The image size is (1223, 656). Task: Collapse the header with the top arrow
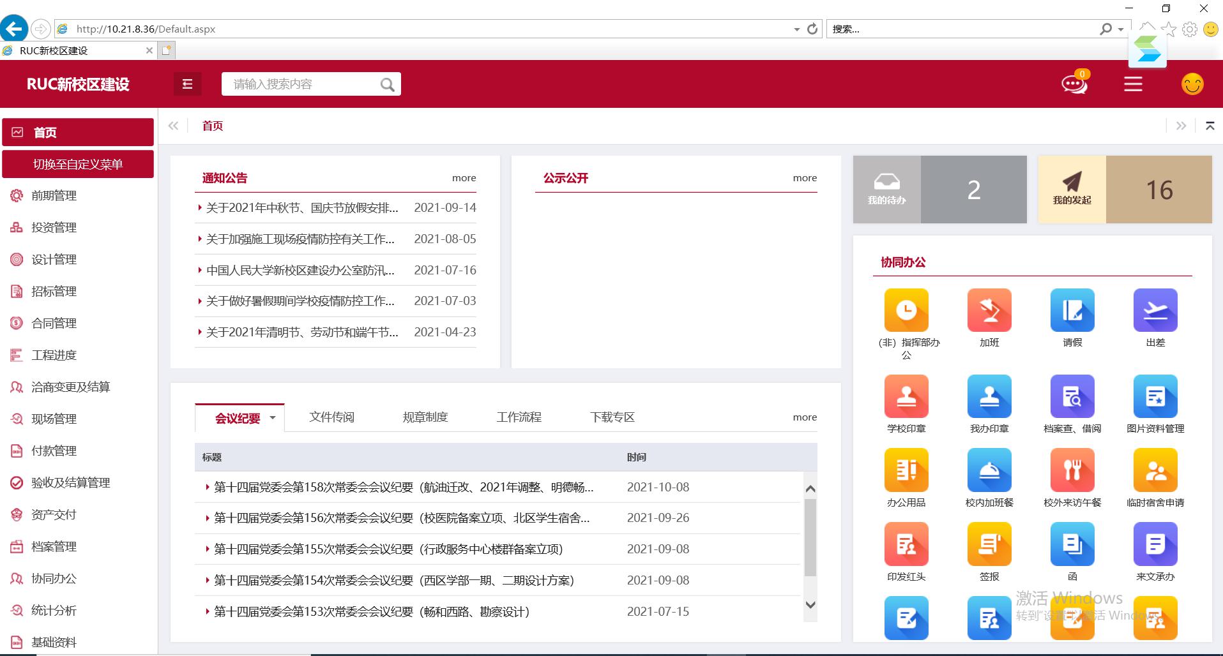[1210, 126]
